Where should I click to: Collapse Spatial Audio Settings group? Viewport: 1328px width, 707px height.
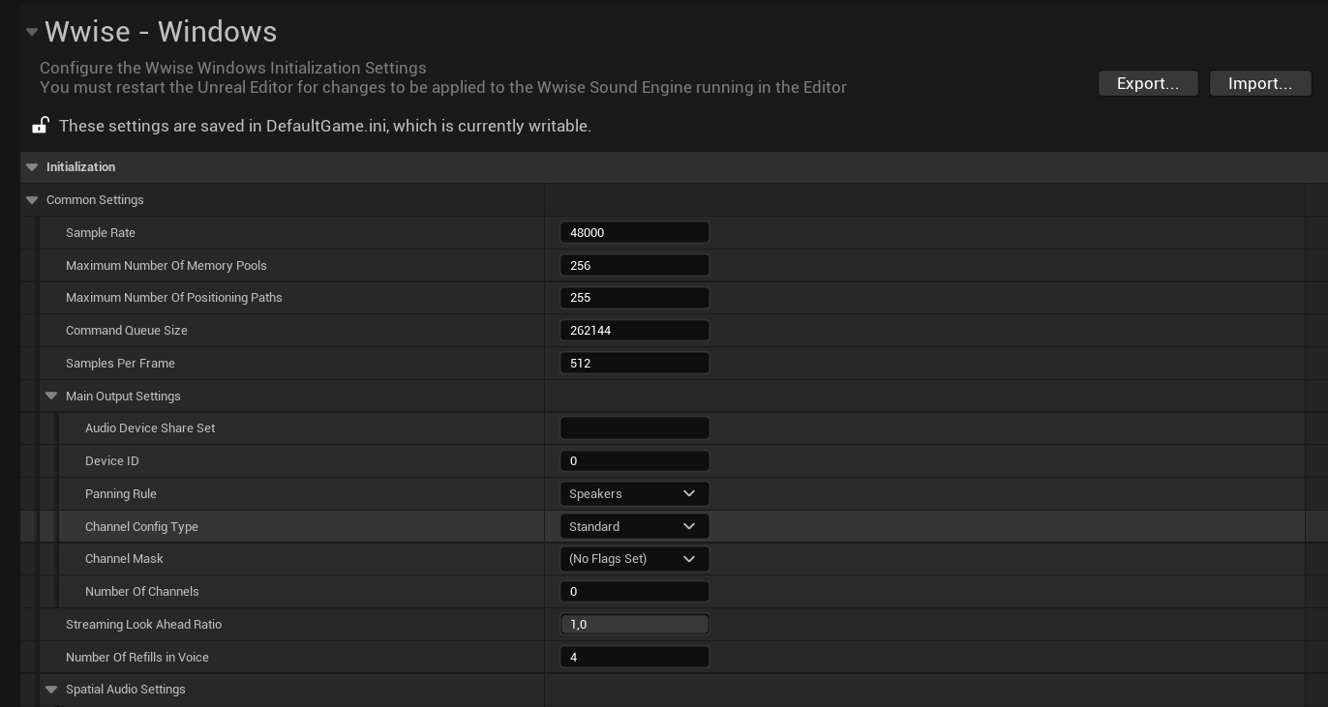pyautogui.click(x=51, y=690)
